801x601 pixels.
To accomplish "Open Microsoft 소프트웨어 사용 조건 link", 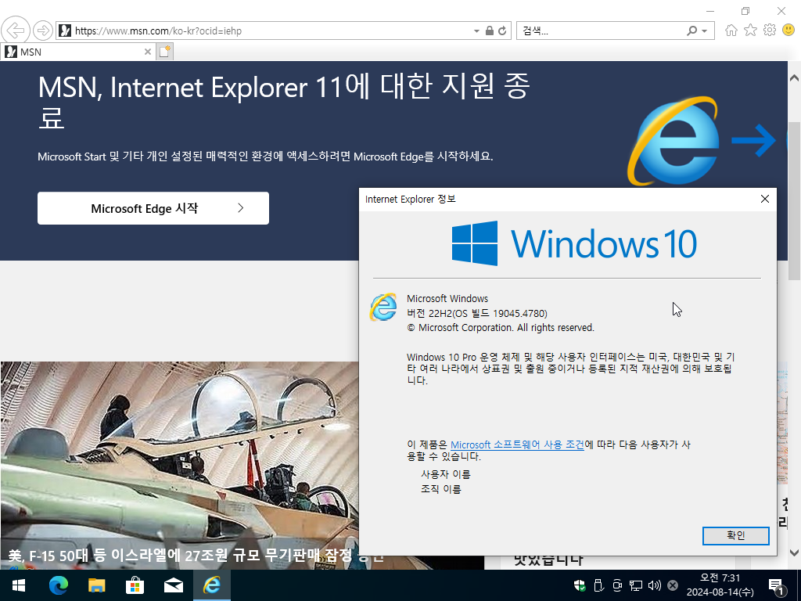I will pos(517,444).
